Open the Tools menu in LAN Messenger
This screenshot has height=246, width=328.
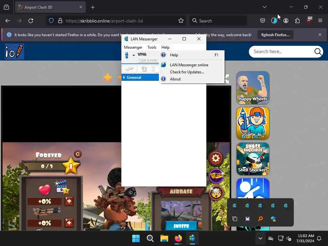coord(152,47)
